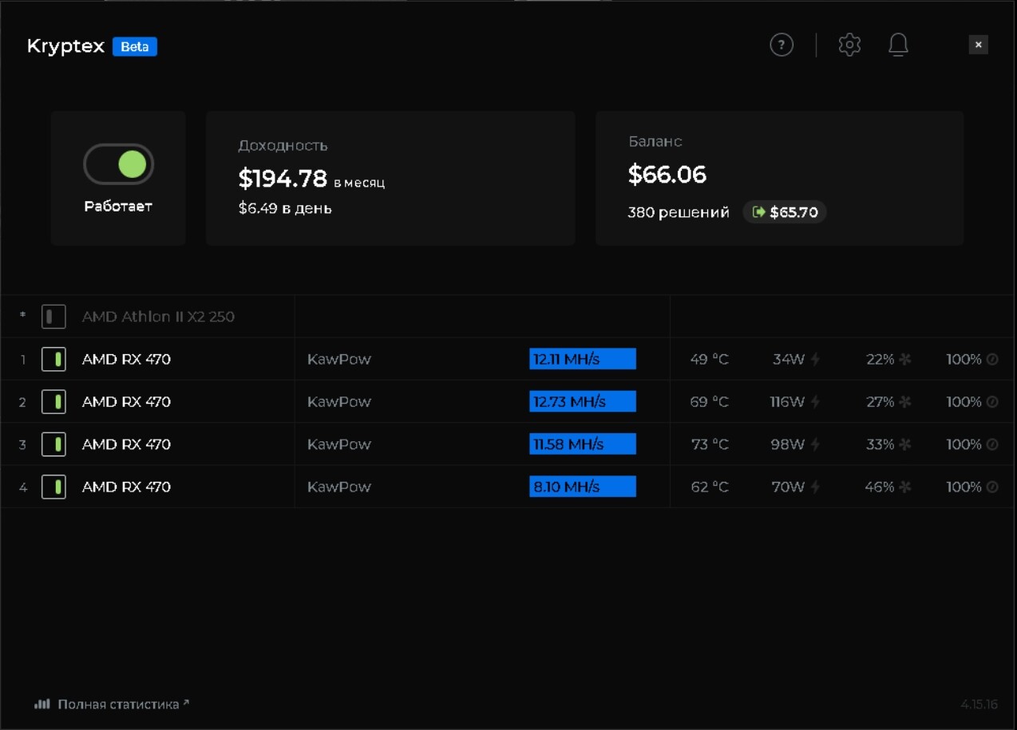Click the gauge icon in the 62 °C row
The image size is (1017, 730).
[992, 487]
